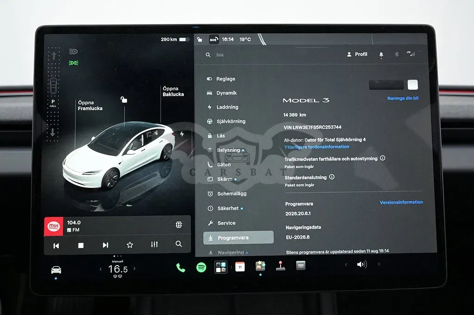Open the Skärm display menu
The height and width of the screenshot is (315, 474).
[222, 179]
